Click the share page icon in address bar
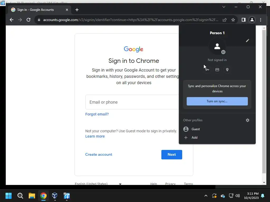The height and width of the screenshot is (202, 270). coord(225,20)
